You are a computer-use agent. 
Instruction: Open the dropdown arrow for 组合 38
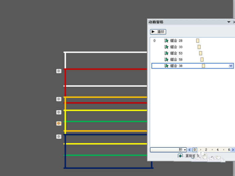[231, 66]
